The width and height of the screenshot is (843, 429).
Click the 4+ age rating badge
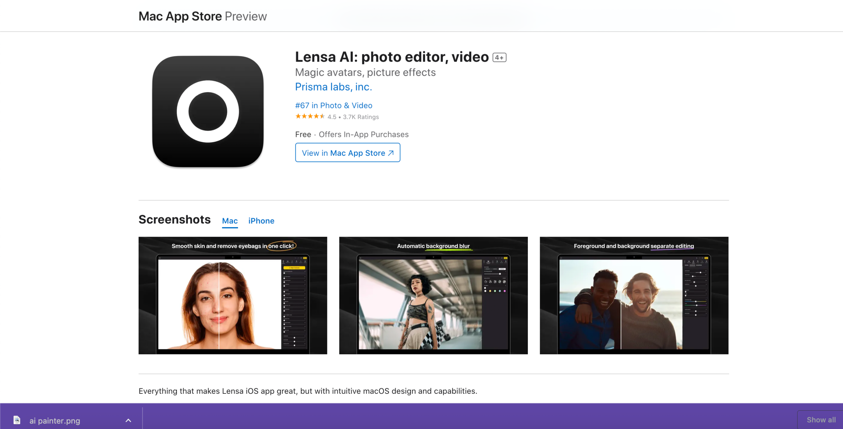(x=499, y=58)
